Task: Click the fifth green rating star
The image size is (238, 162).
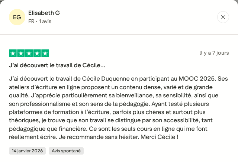Action: click(x=45, y=53)
